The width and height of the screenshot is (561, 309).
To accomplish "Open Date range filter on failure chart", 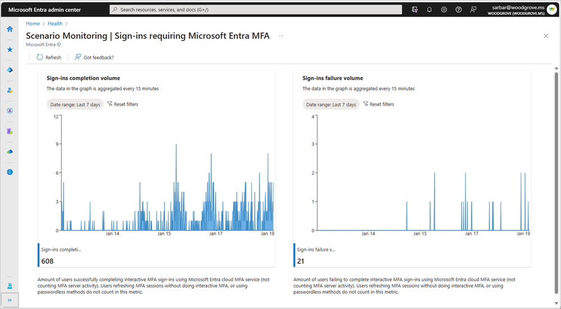I will [331, 104].
